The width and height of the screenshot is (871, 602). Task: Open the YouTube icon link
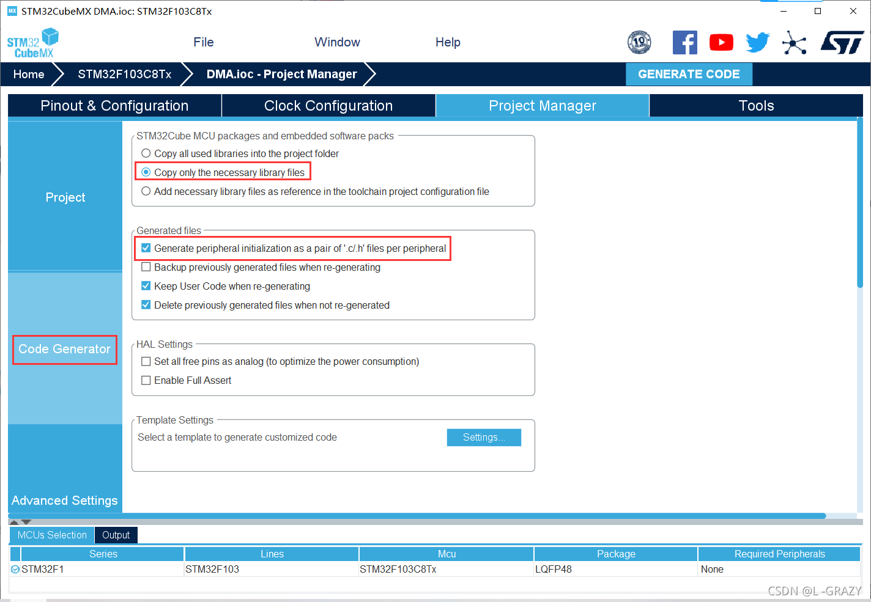[721, 42]
